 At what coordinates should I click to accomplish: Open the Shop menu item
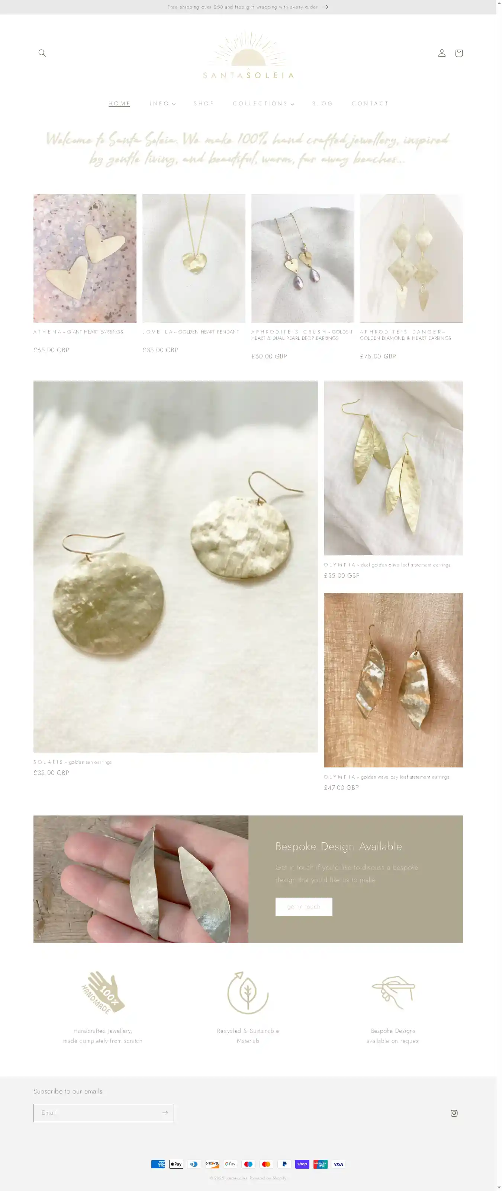204,103
